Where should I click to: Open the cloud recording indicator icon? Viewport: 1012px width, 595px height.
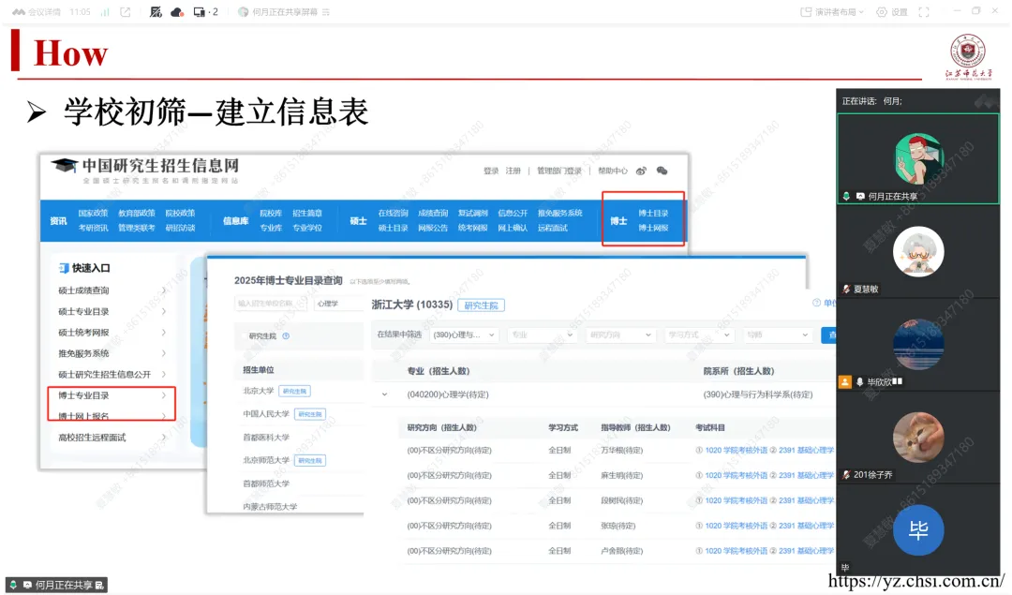[177, 11]
